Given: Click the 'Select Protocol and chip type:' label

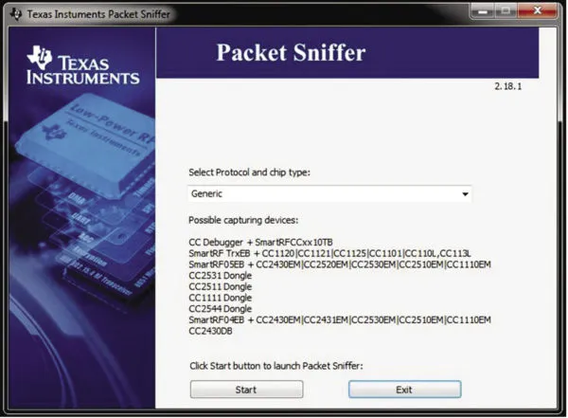Looking at the screenshot, I should [249, 173].
